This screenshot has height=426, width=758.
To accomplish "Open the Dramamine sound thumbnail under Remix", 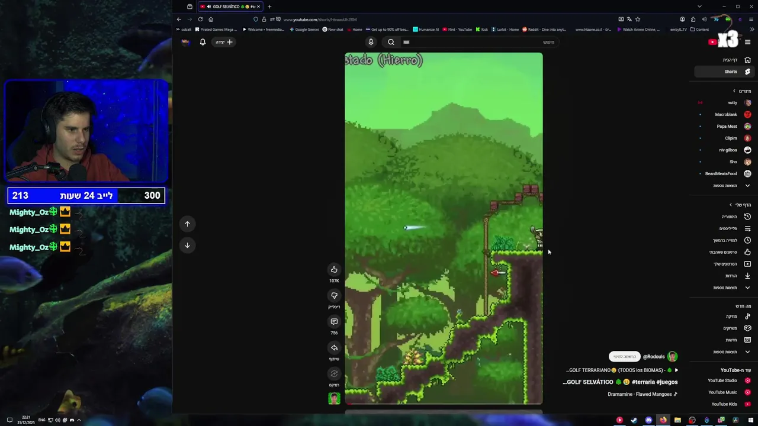I will point(334,398).
